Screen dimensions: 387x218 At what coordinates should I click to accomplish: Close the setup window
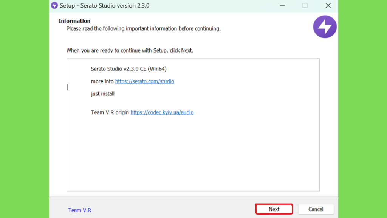pos(328,5)
